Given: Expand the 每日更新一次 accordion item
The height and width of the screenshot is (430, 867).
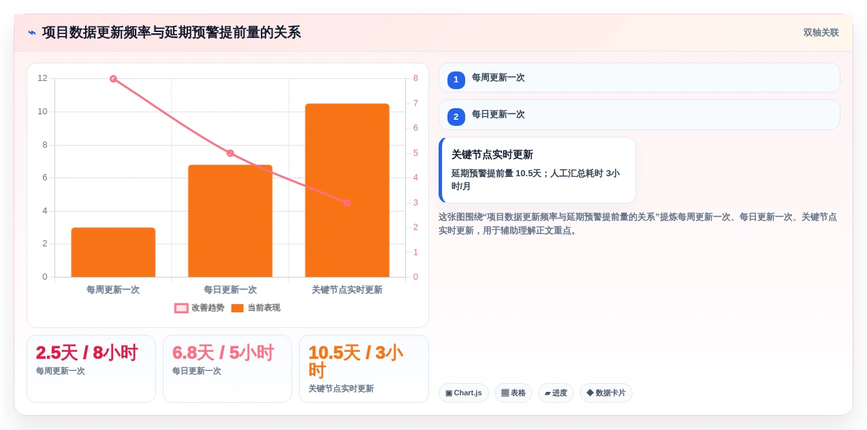Looking at the screenshot, I should point(639,114).
